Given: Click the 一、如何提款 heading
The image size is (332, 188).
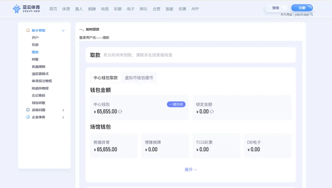Looking at the screenshot, I should tap(89, 29).
